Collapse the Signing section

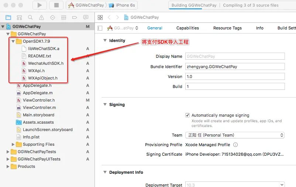click(105, 104)
